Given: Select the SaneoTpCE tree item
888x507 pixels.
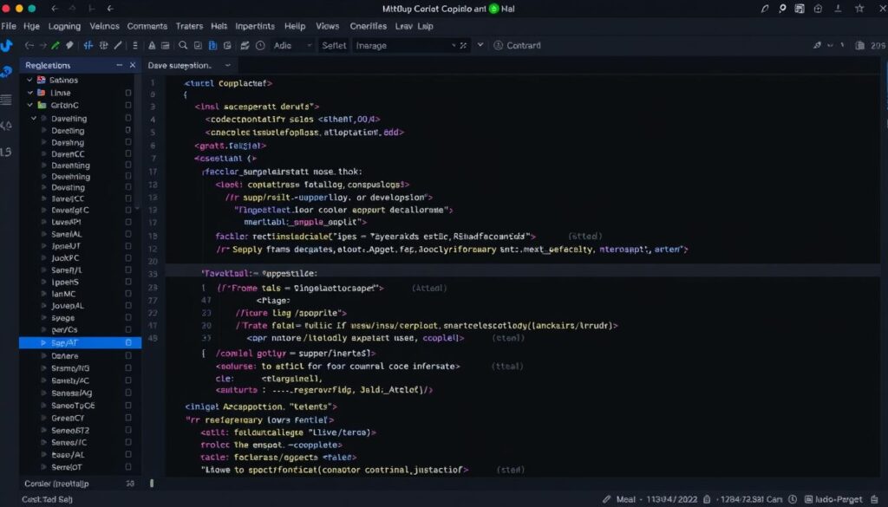Looking at the screenshot, I should [x=73, y=405].
